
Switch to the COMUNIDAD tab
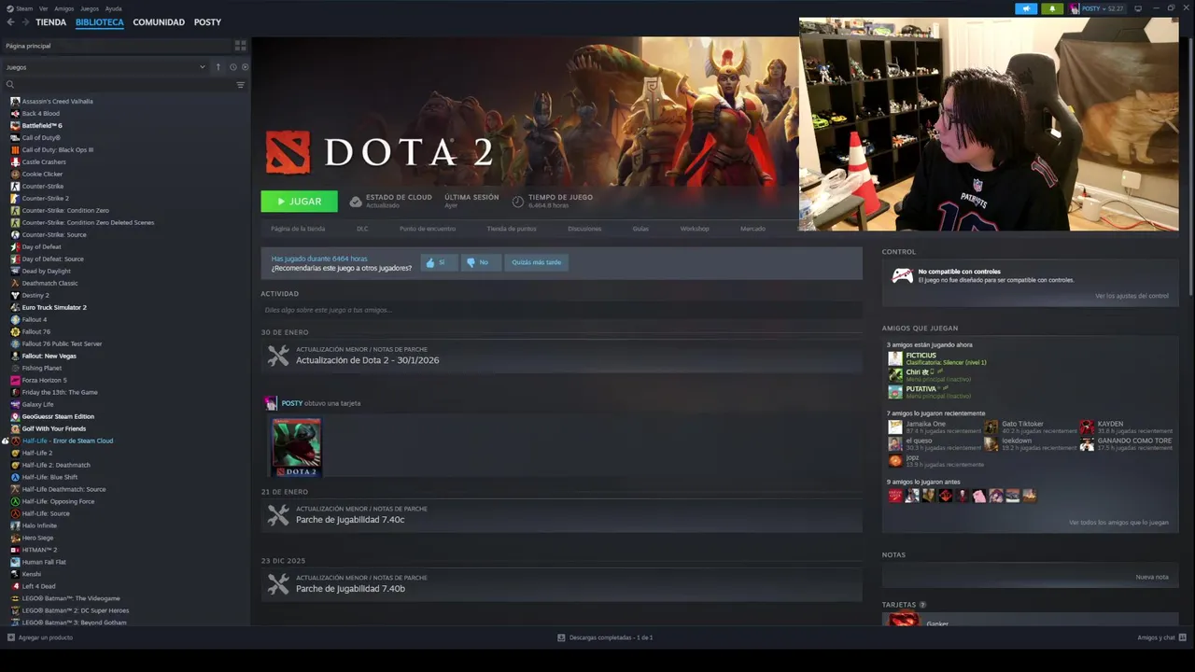(x=159, y=22)
